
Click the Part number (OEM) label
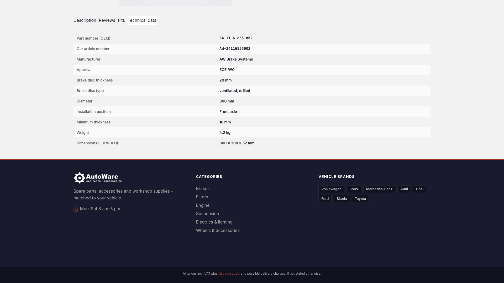click(x=93, y=38)
